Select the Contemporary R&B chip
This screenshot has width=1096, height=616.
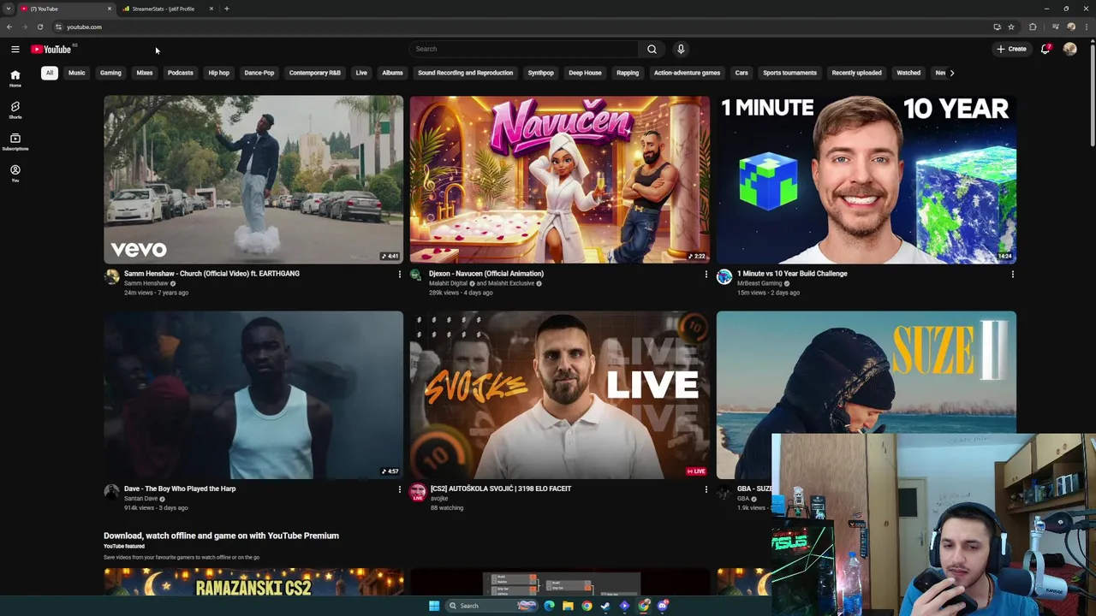coord(315,73)
